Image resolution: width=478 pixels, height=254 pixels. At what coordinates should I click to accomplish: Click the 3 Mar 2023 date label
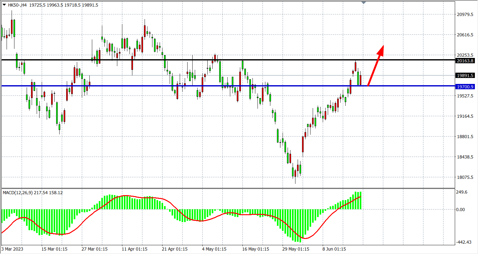point(12,249)
